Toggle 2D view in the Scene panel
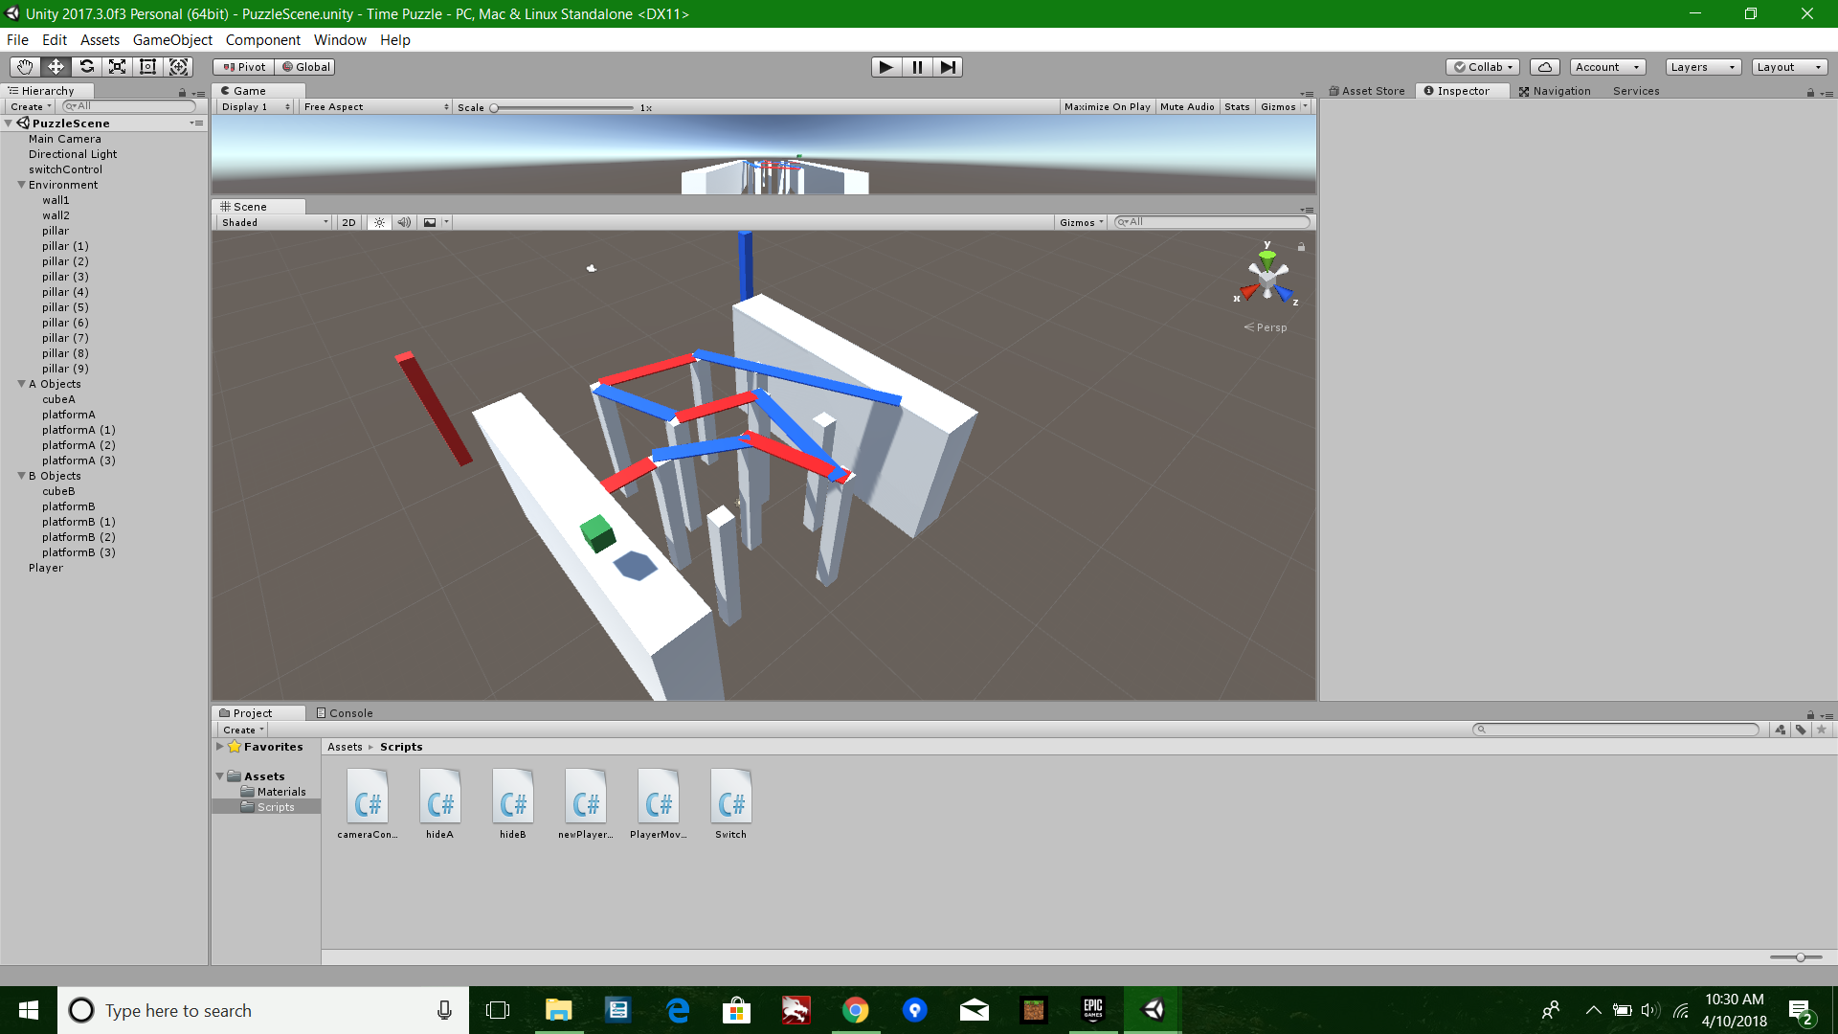The image size is (1838, 1034). tap(348, 221)
